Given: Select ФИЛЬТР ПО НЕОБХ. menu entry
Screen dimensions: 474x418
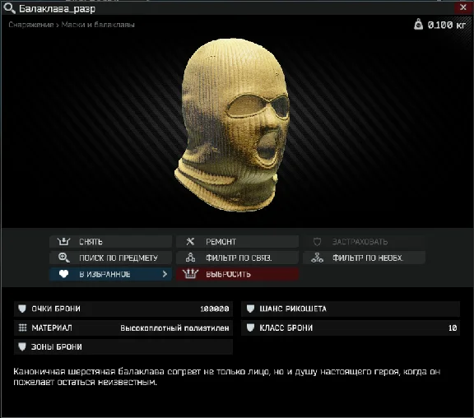Looking at the screenshot, I should tap(364, 258).
